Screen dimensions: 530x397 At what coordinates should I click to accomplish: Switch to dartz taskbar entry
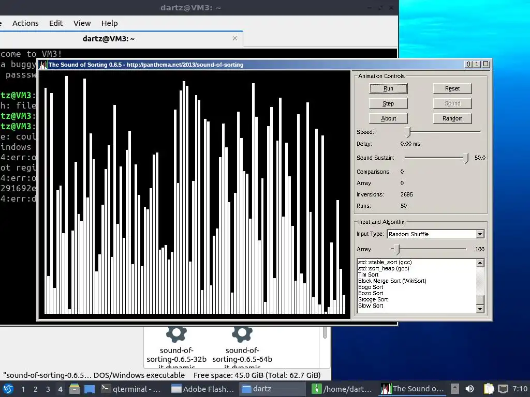click(x=272, y=389)
